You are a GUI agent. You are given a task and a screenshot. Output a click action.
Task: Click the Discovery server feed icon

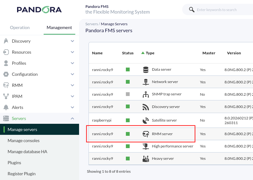[x=146, y=107]
